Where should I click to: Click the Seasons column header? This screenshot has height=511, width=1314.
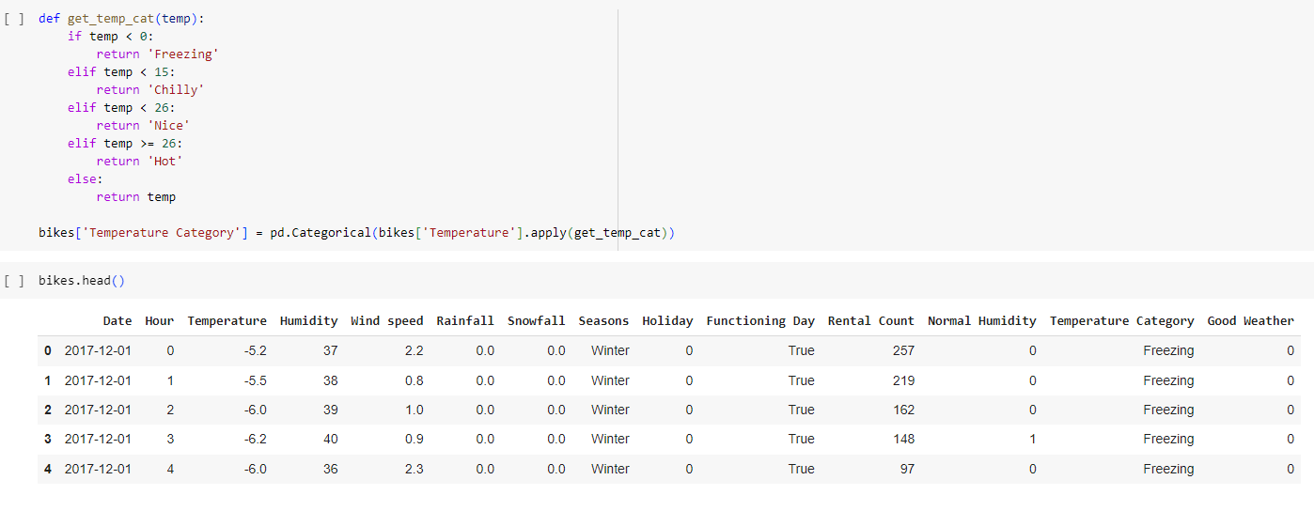(603, 321)
